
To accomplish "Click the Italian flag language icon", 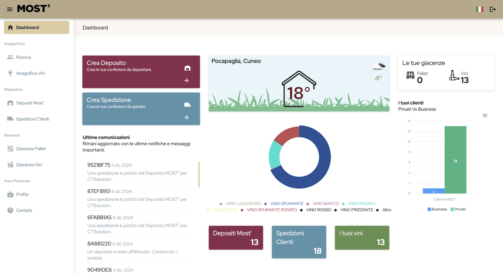I will point(479,9).
